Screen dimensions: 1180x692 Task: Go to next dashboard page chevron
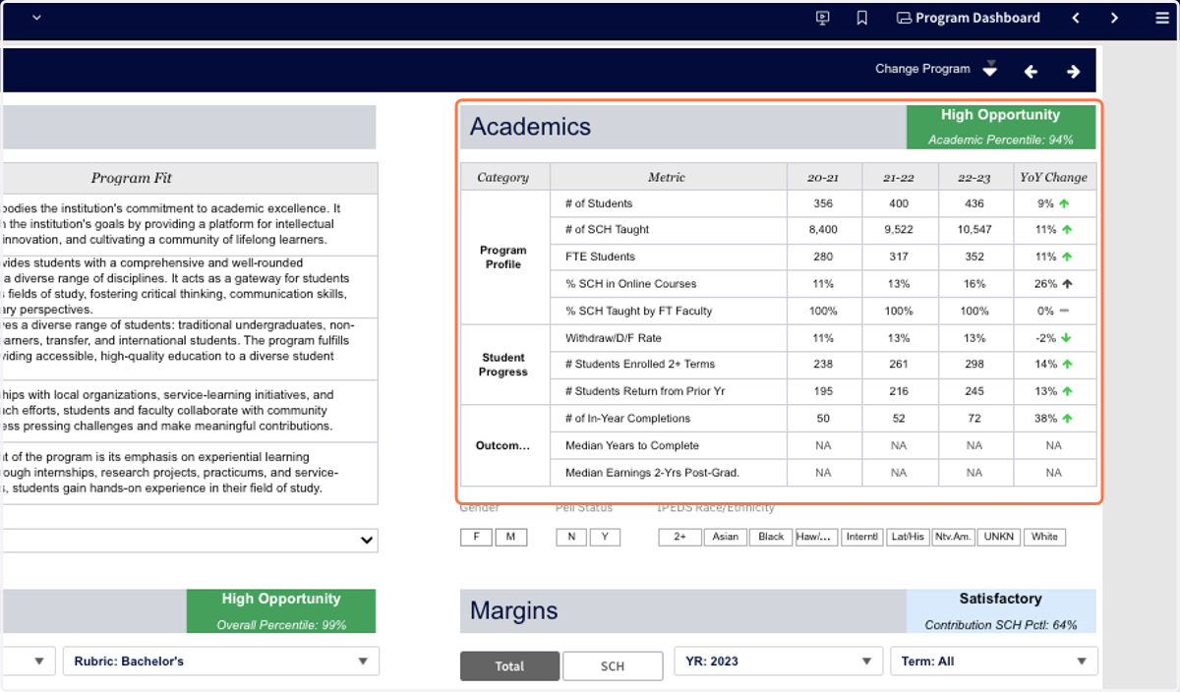tap(1114, 18)
